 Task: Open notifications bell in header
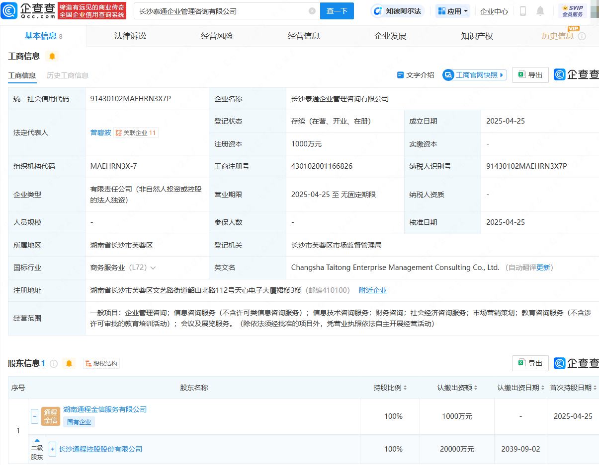540,11
